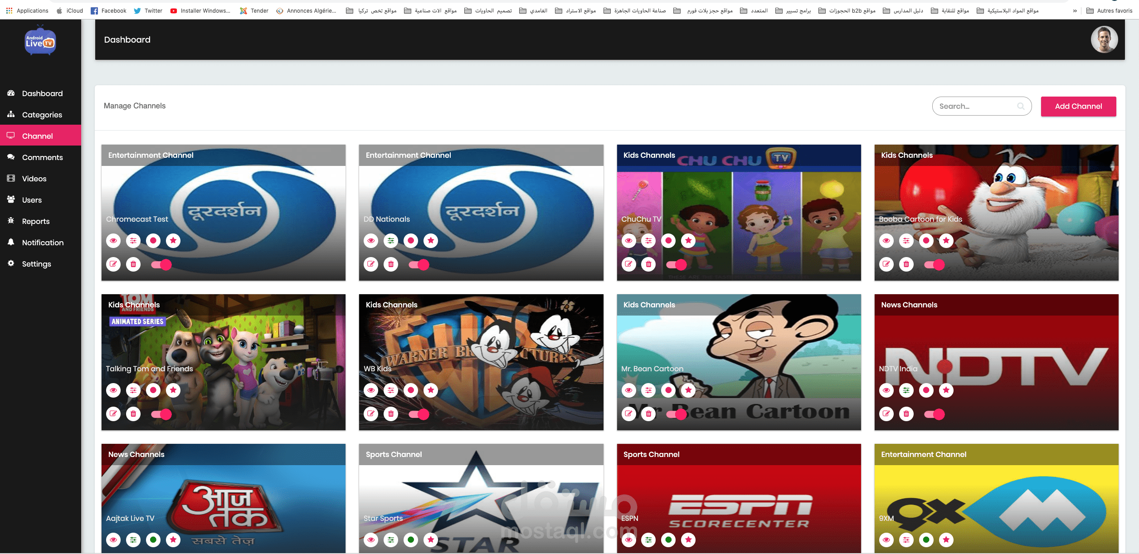Viewport: 1139px width, 554px height.
Task: Click the sliders icon on Star Sports card
Action: [391, 540]
